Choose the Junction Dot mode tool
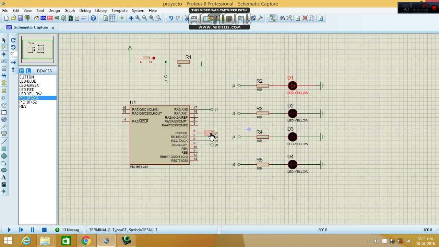The height and width of the screenshot is (247, 439). click(x=4, y=54)
